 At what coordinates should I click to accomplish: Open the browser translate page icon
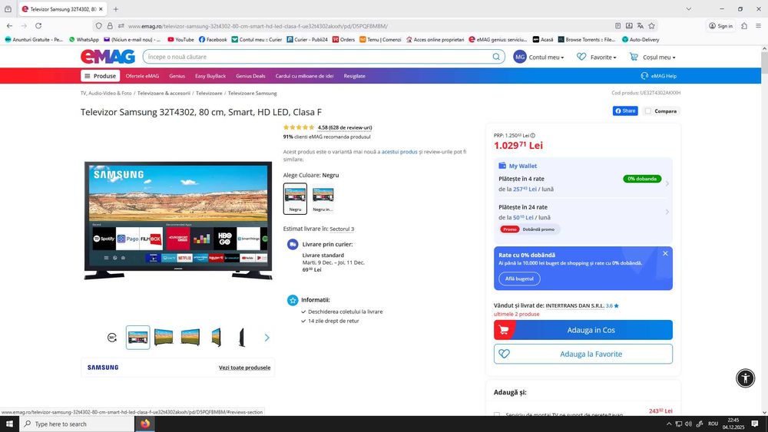coord(641,26)
